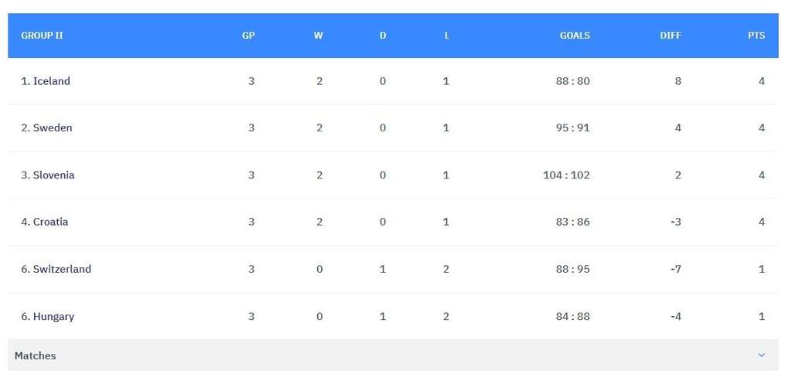Sort by the GOALS column header

click(575, 36)
